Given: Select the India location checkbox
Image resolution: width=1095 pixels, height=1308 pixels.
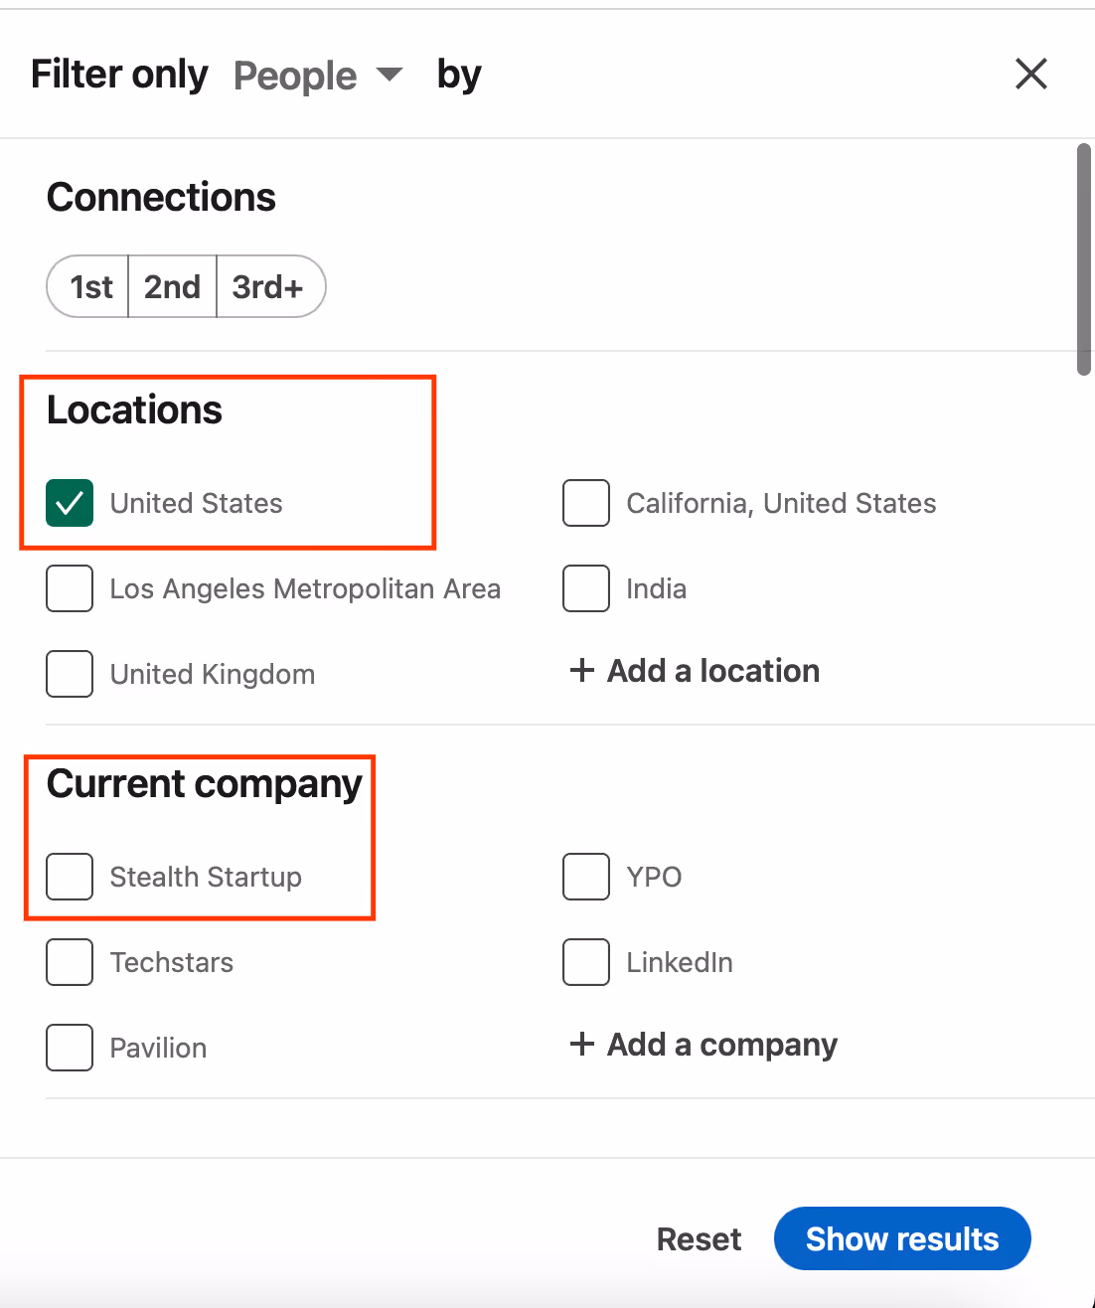Looking at the screenshot, I should click(x=585, y=588).
